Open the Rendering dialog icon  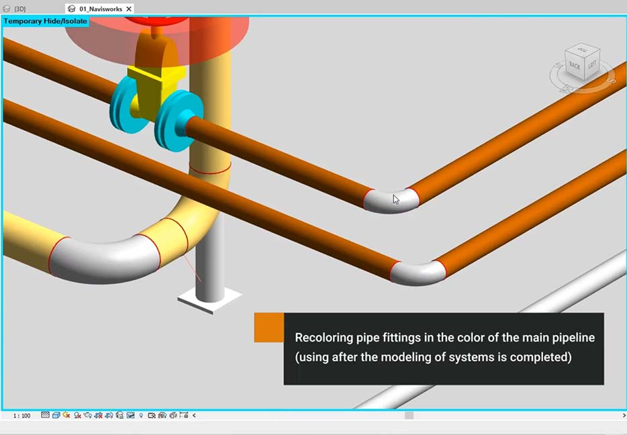[88, 416]
